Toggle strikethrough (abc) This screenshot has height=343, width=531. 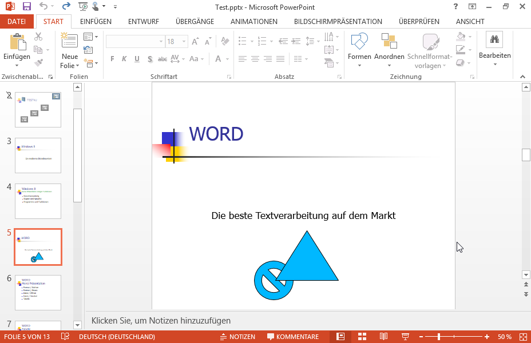point(163,59)
